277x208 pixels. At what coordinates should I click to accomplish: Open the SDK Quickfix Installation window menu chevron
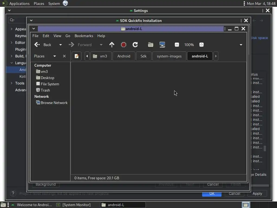(31, 21)
